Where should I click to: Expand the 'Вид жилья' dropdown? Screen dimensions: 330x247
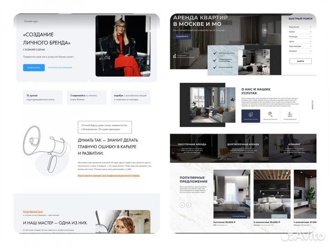[x=300, y=27]
